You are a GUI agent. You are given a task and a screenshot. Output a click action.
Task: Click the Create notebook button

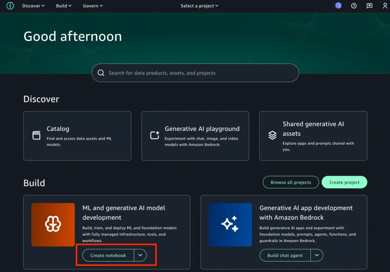pyautogui.click(x=108, y=255)
